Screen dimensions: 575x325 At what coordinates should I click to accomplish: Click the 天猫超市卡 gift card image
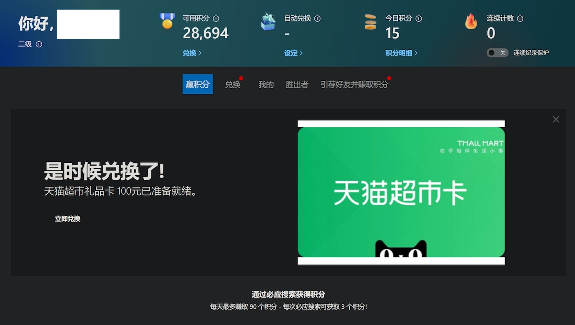pos(401,192)
